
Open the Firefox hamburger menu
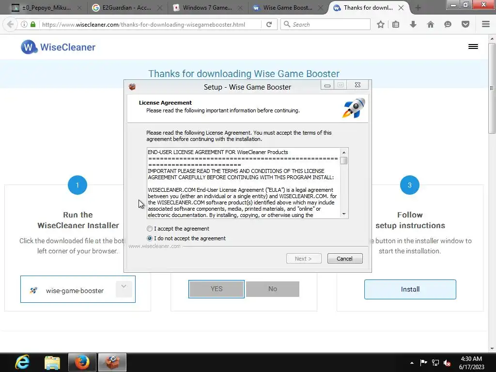pyautogui.click(x=486, y=24)
